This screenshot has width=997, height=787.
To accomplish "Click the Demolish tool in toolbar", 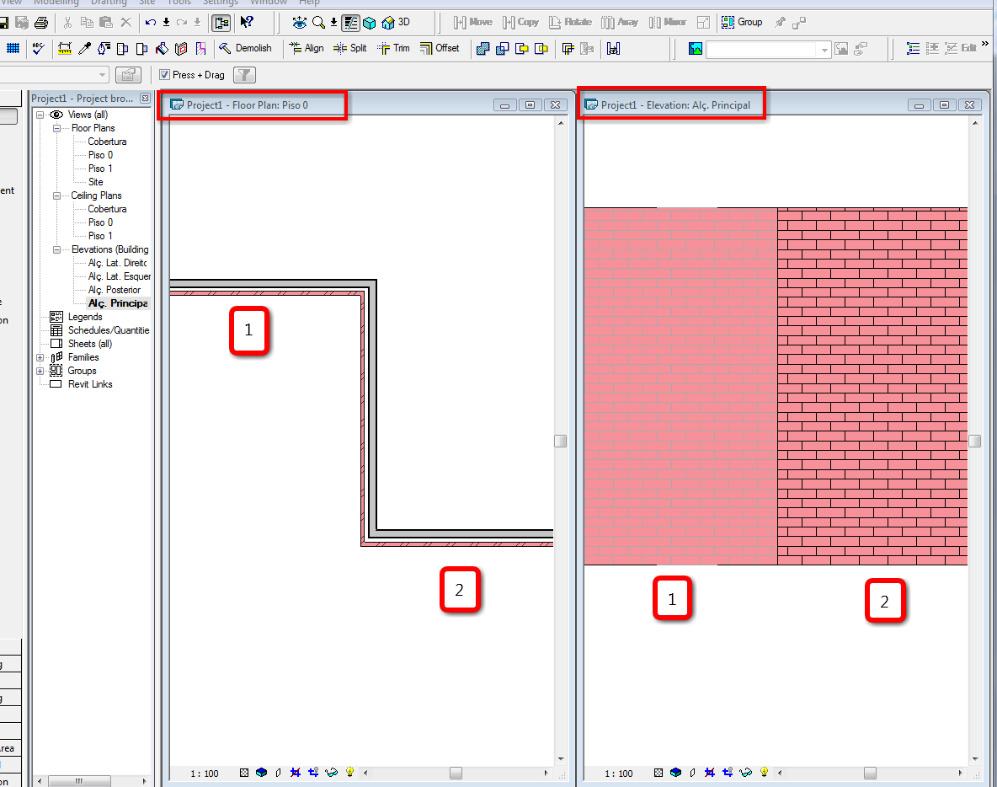I will click(245, 48).
